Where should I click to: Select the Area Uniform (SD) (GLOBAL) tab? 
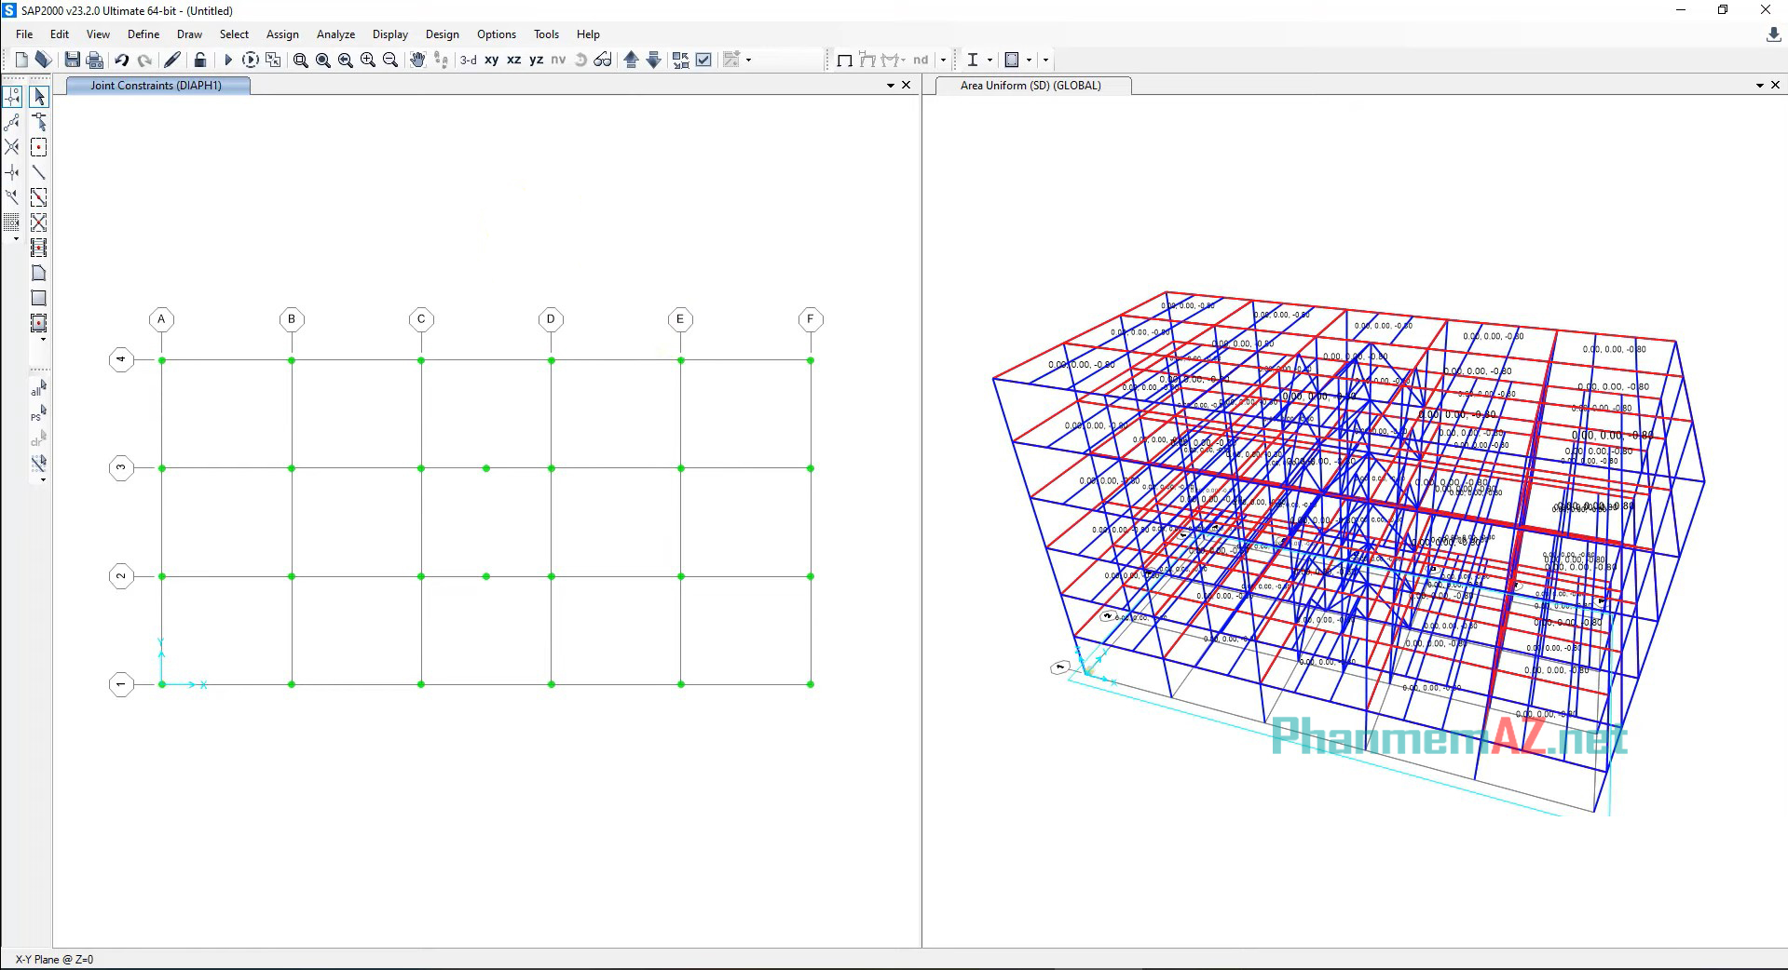tap(1030, 85)
